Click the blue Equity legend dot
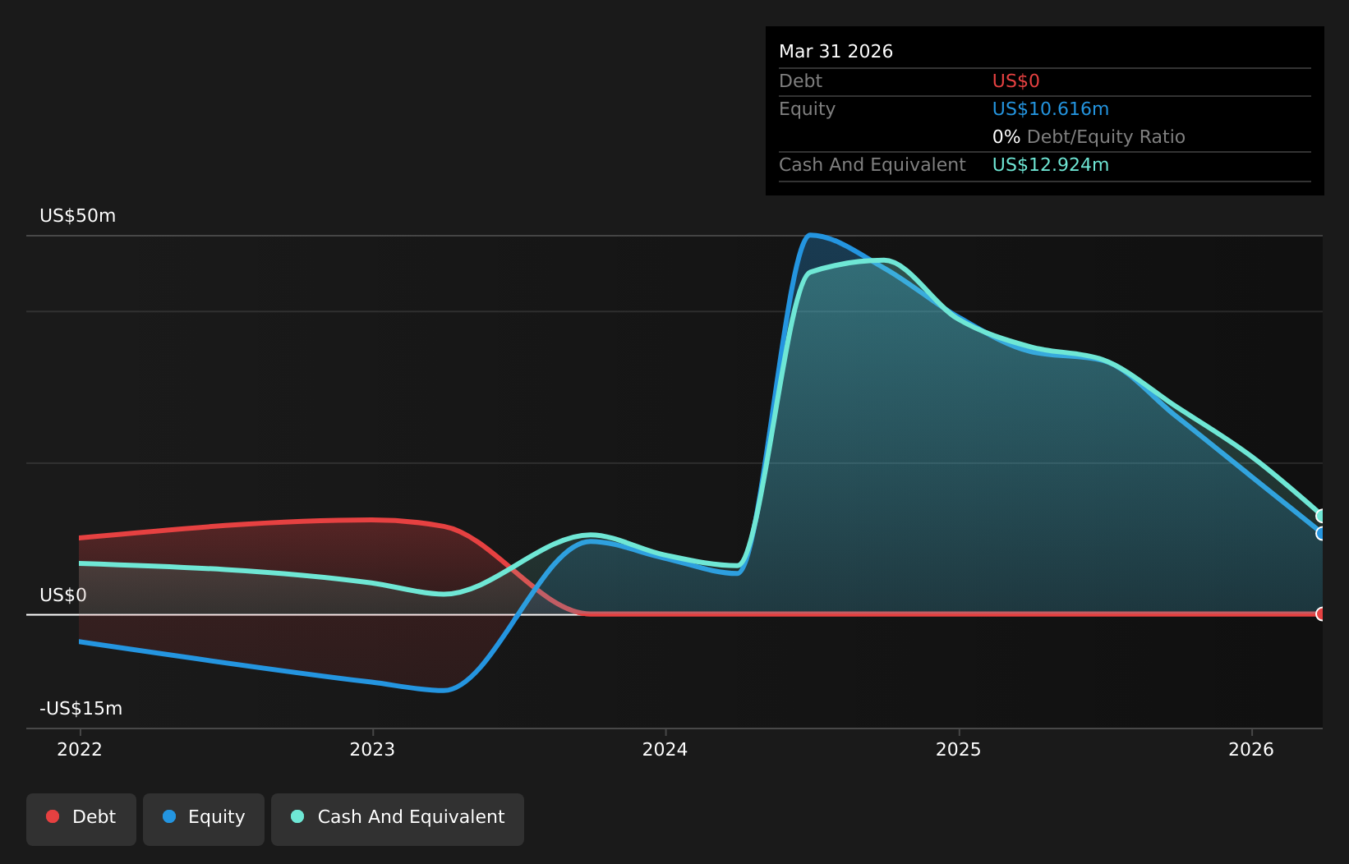The height and width of the screenshot is (864, 1349). 169,816
